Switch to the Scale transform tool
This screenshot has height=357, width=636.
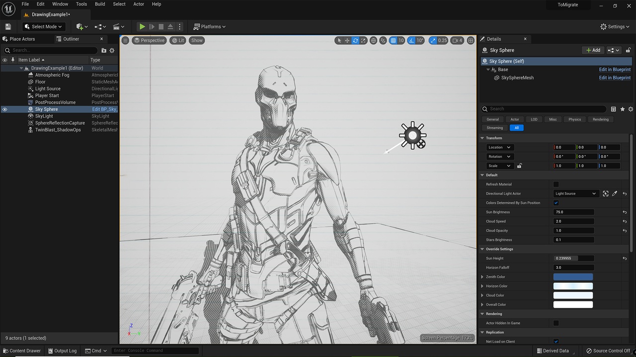[x=363, y=40]
